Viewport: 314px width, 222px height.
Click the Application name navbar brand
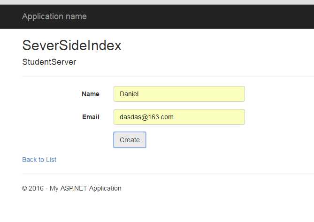click(54, 16)
